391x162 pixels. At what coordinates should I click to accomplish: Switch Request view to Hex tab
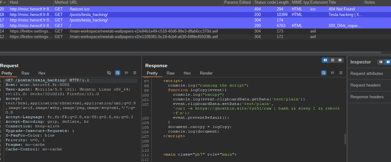coord(42,73)
